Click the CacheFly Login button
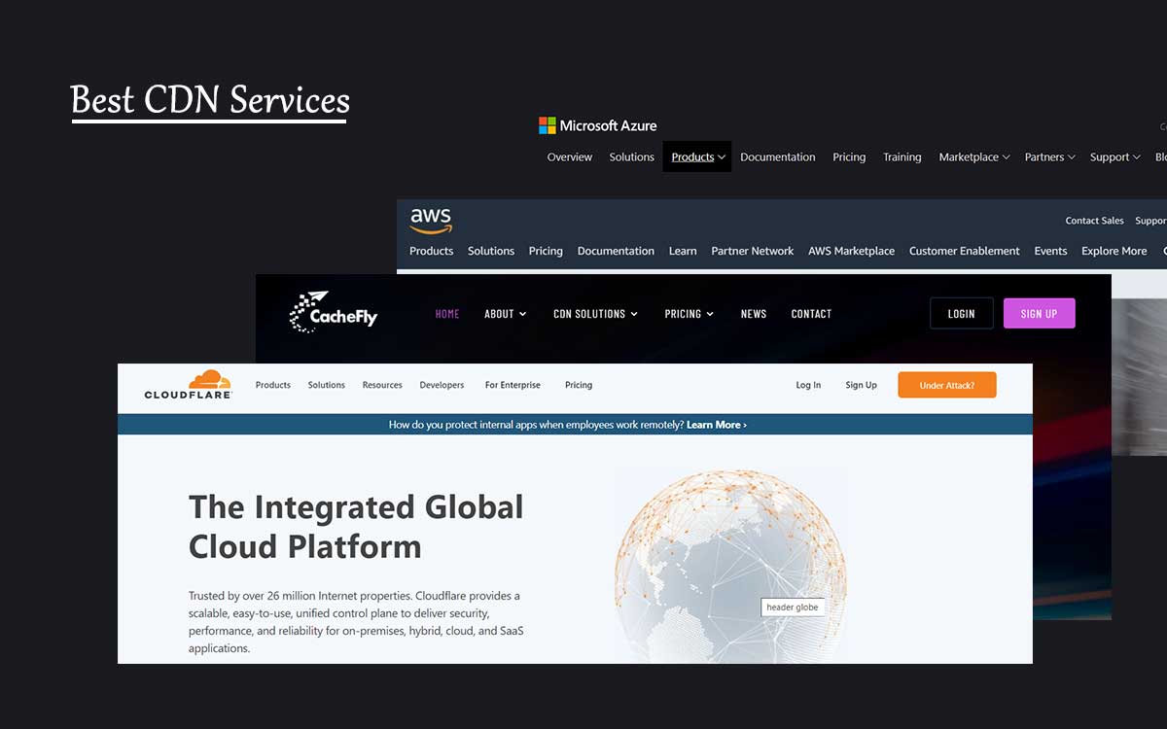Viewport: 1167px width, 729px height. [962, 313]
